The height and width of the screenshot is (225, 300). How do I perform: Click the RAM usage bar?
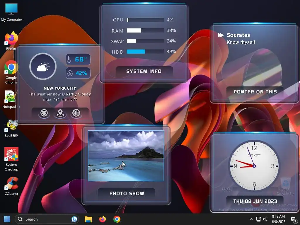click(145, 30)
